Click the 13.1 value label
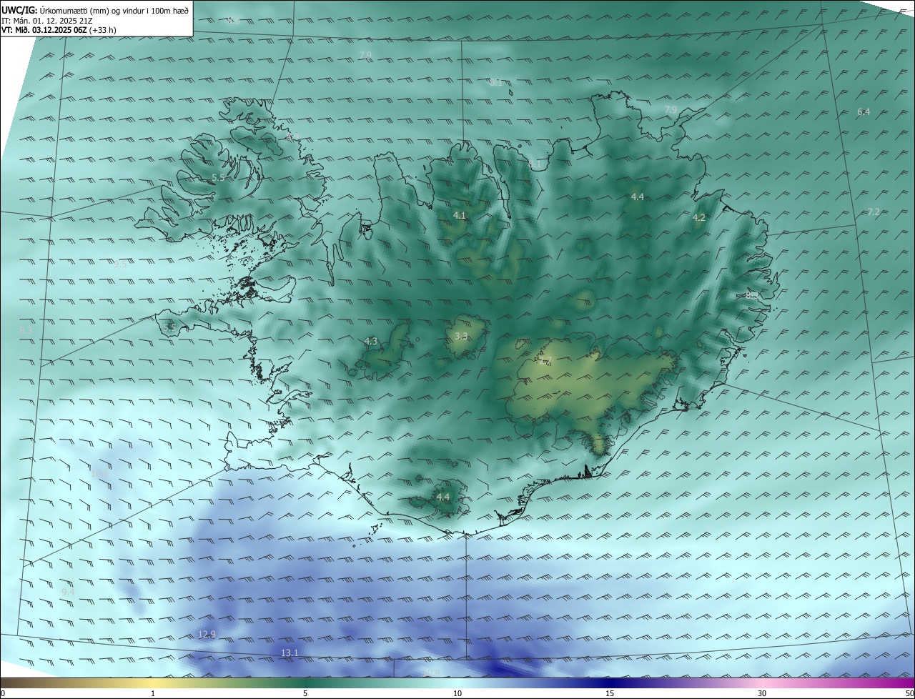This screenshot has width=915, height=699. coord(290,653)
